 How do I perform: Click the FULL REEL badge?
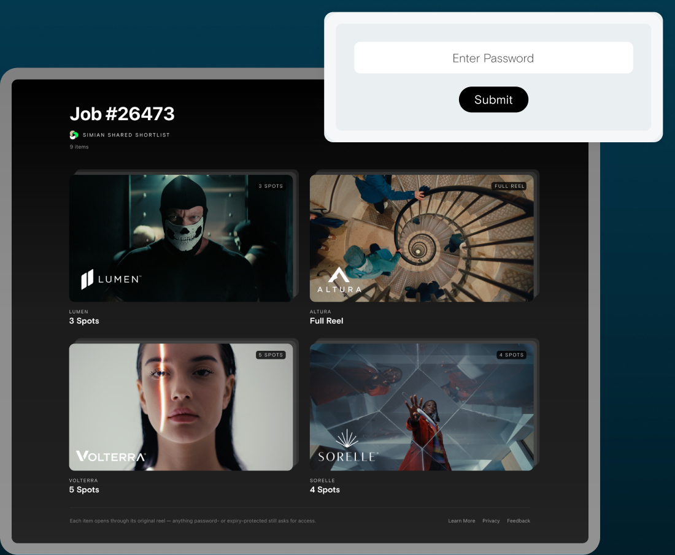[x=509, y=186]
